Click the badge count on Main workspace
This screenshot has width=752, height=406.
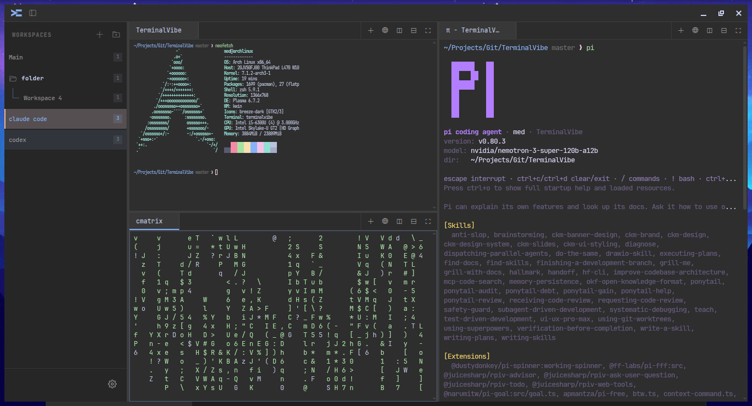[x=117, y=57]
